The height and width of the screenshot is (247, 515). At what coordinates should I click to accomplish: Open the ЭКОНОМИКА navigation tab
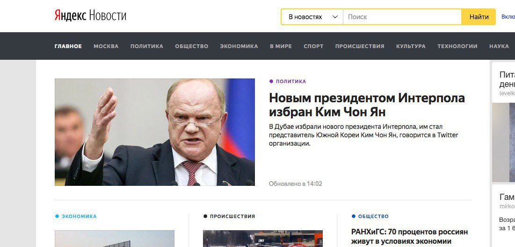click(x=239, y=46)
